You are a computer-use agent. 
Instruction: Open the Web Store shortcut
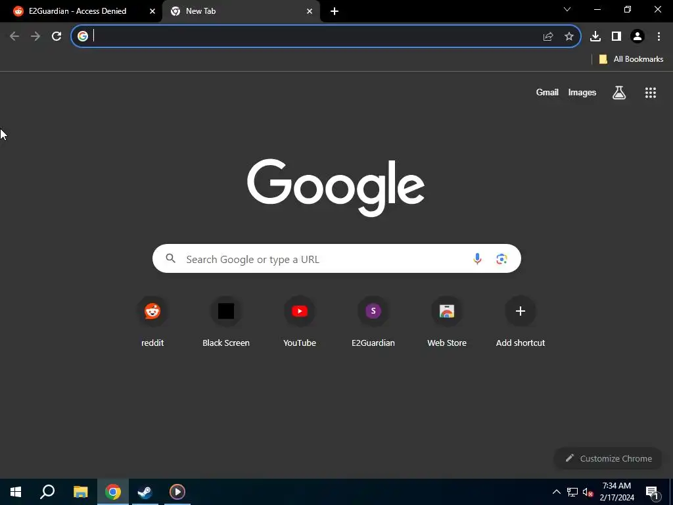click(447, 322)
